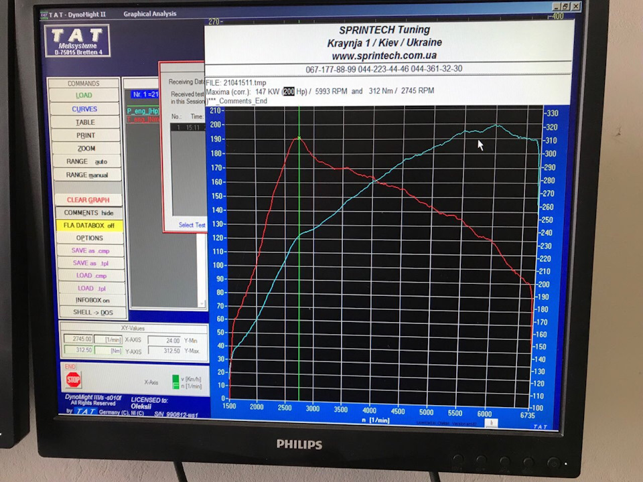This screenshot has height=482, width=643.
Task: Select the P_eng_[Hp] curve legend
Action: (x=142, y=110)
